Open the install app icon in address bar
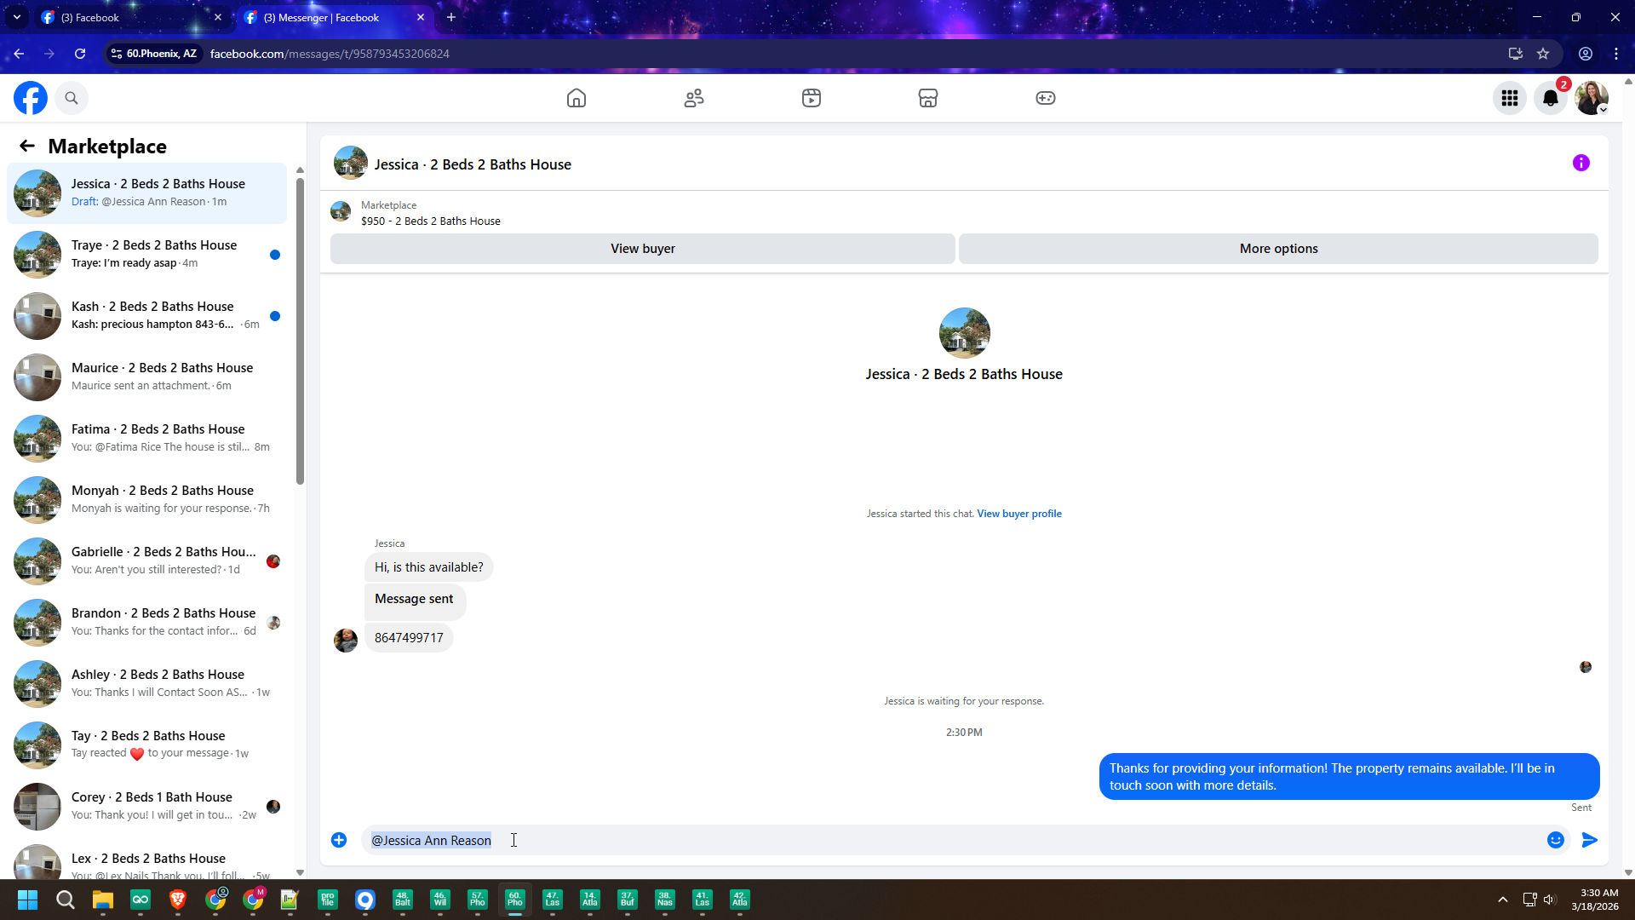The height and width of the screenshot is (920, 1635). [x=1516, y=54]
